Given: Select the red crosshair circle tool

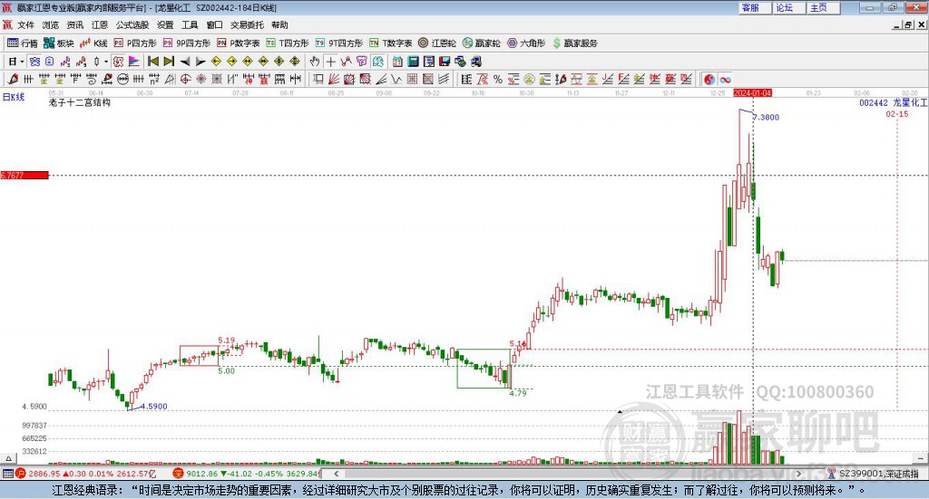Looking at the screenshot, I should pyautogui.click(x=185, y=79).
